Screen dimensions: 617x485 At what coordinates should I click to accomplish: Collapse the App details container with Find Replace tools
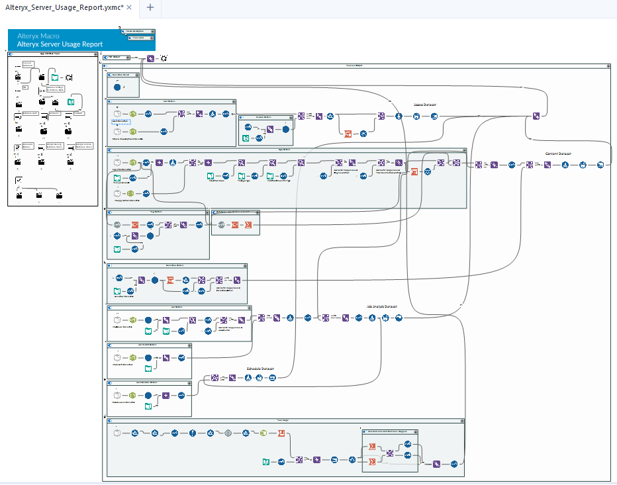pos(464,150)
